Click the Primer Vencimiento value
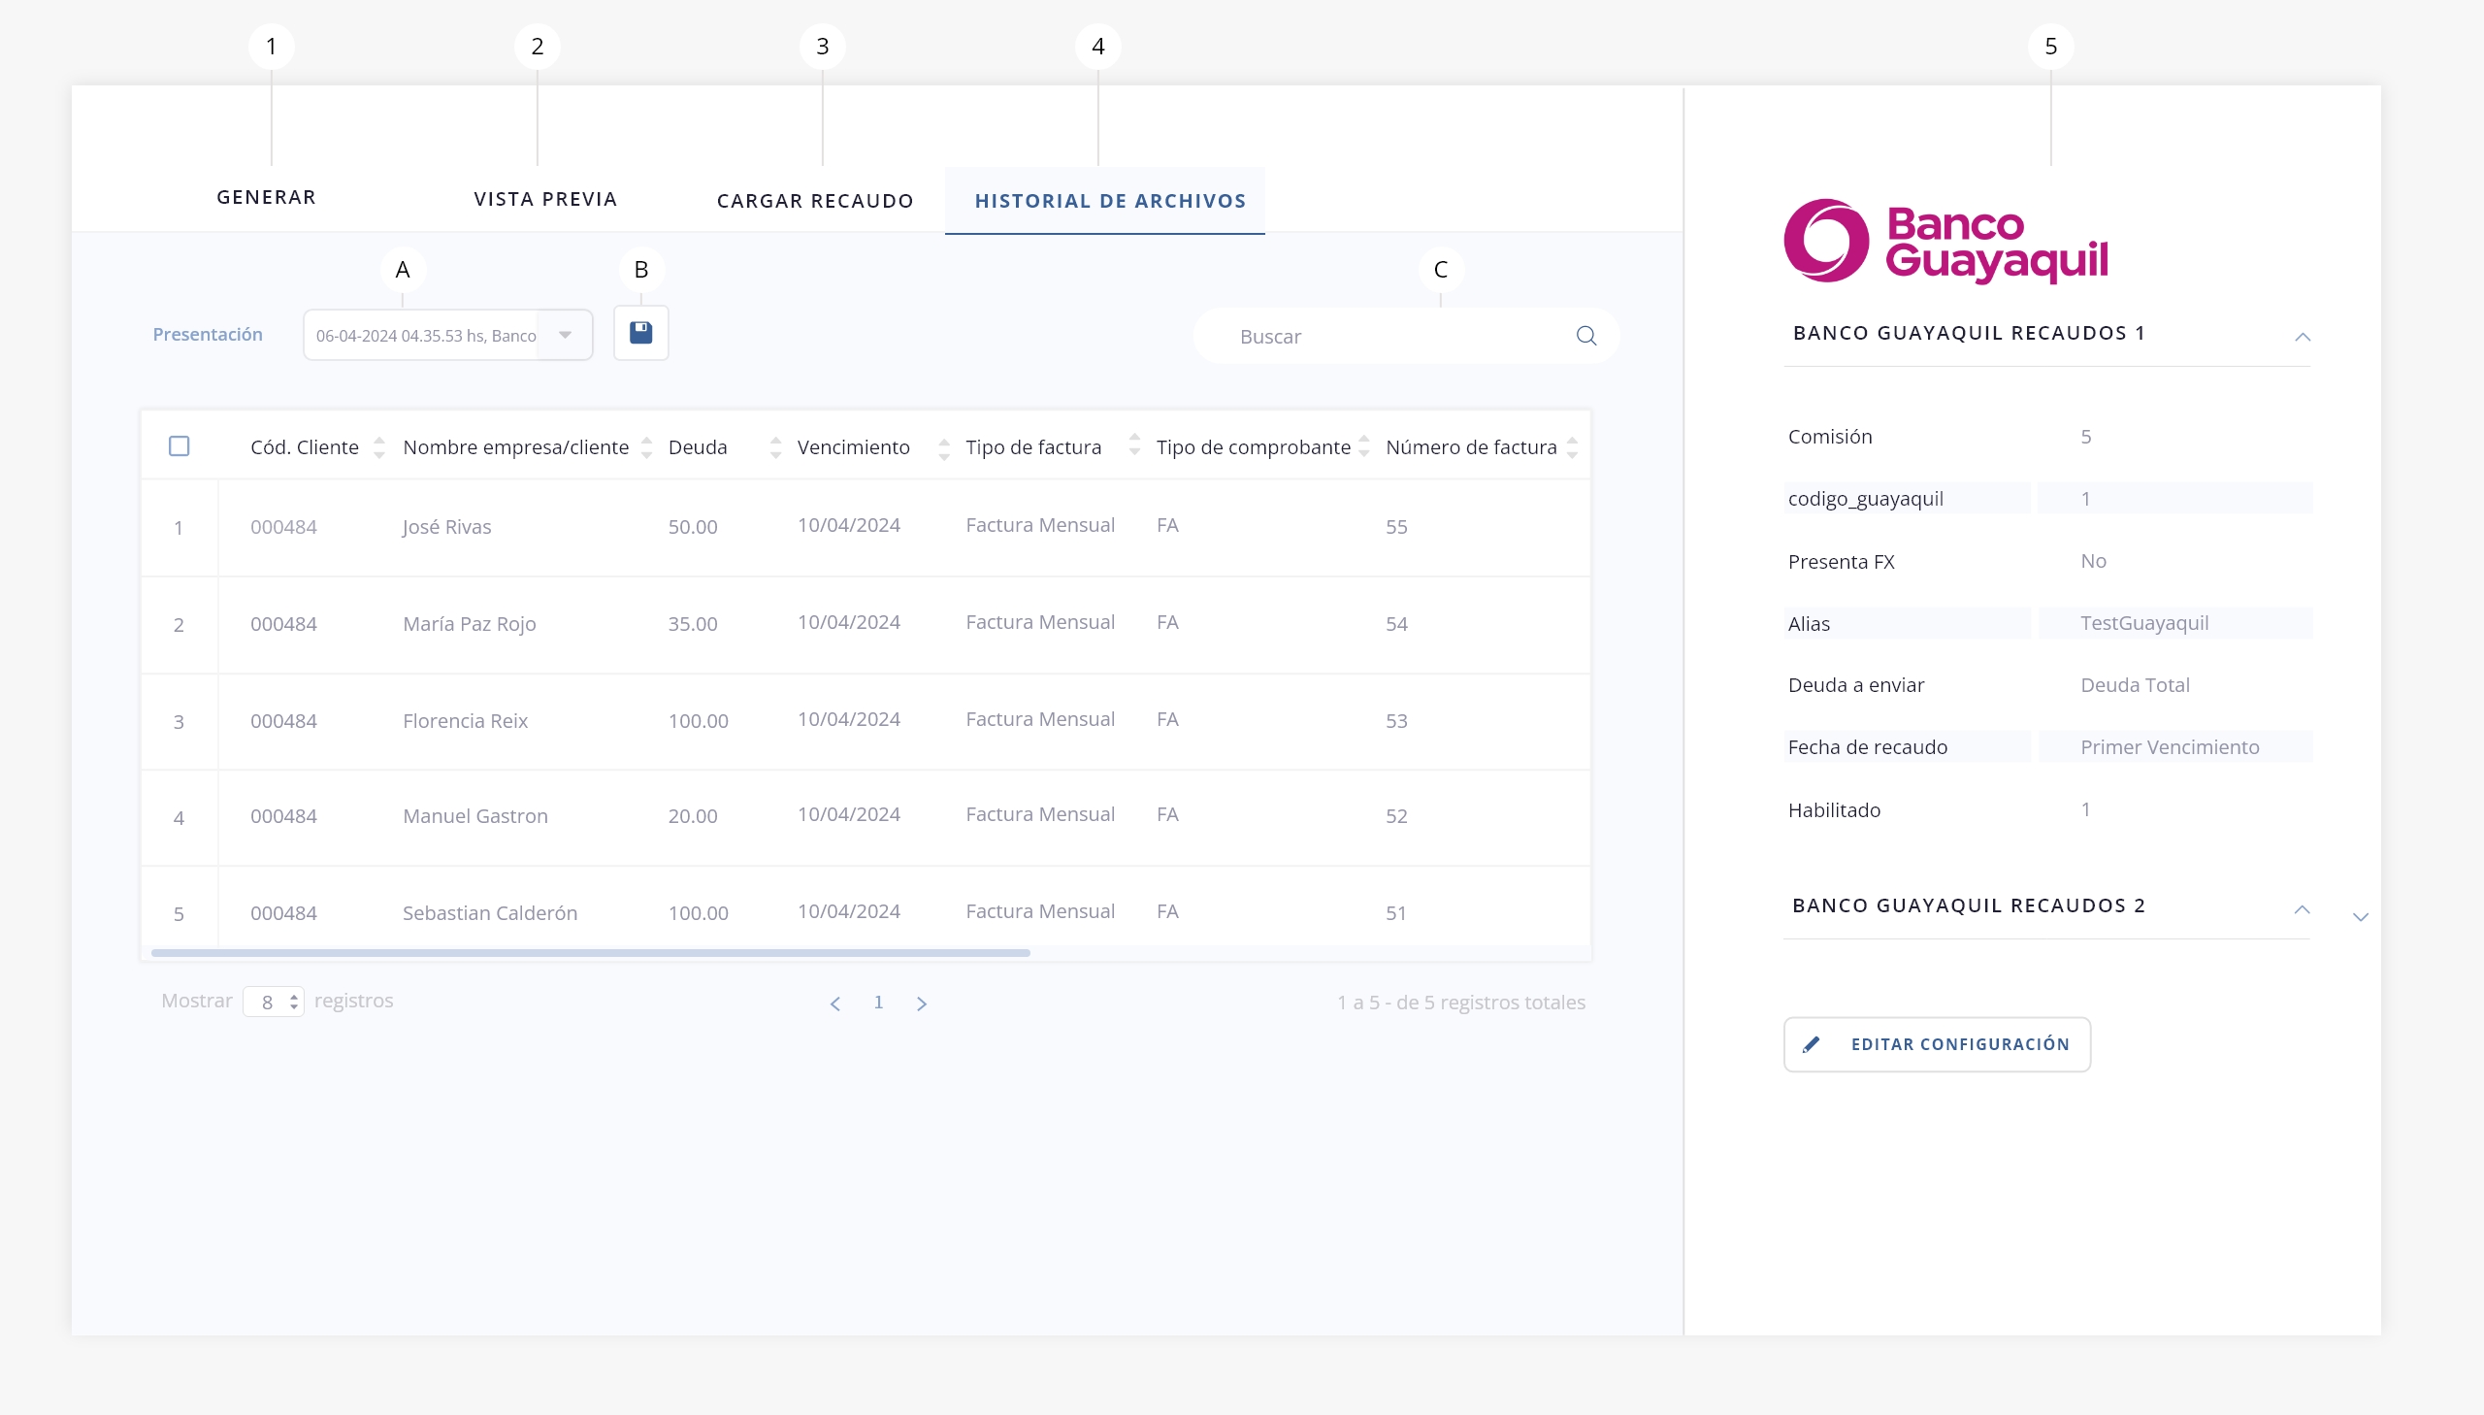Image resolution: width=2484 pixels, height=1415 pixels. coord(2170,747)
